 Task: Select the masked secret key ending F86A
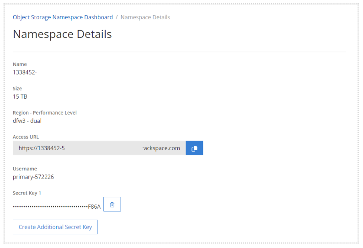(57, 206)
